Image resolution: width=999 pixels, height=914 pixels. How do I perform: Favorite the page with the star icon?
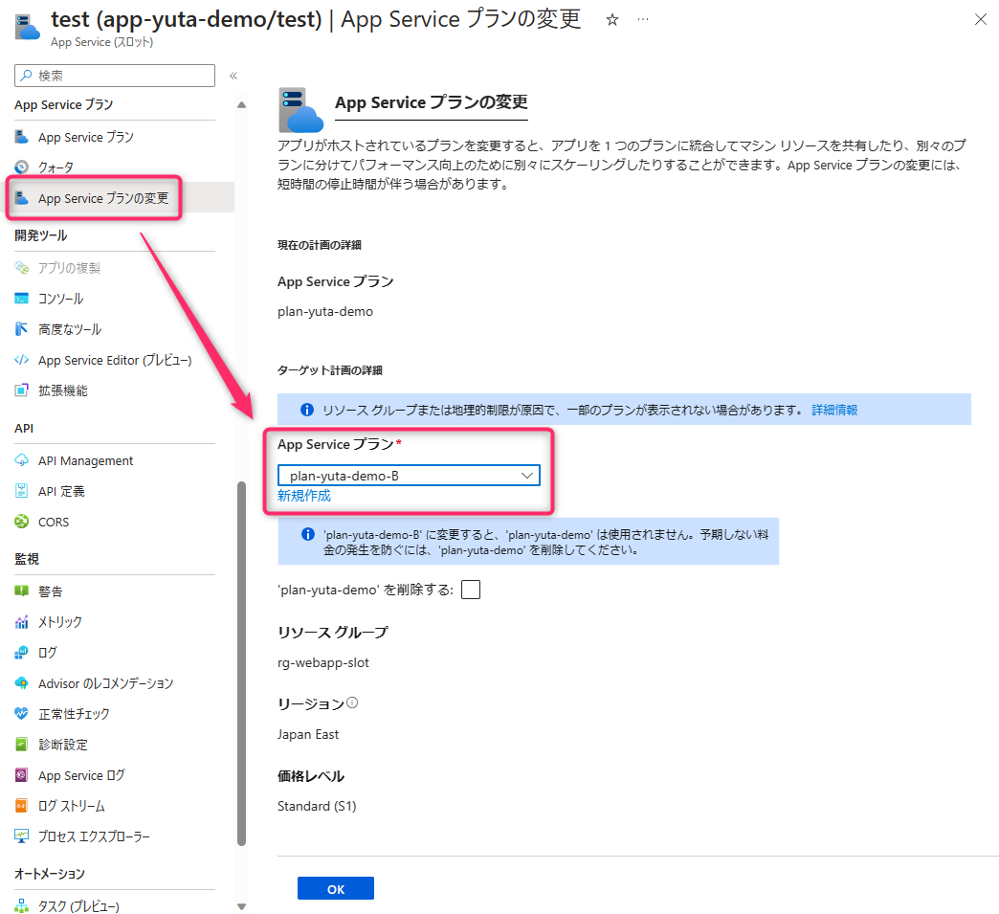(x=612, y=20)
